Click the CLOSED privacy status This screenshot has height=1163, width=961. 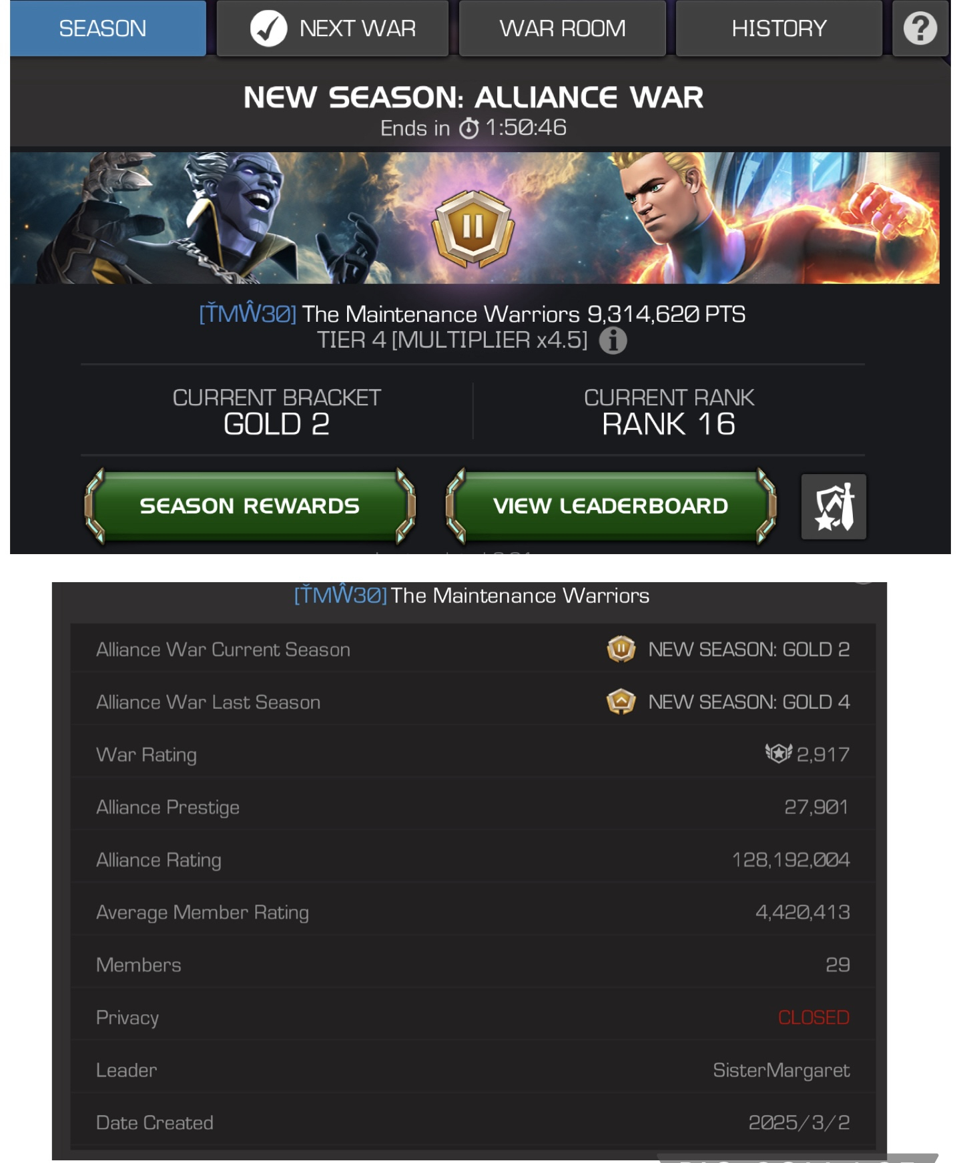pos(814,1017)
